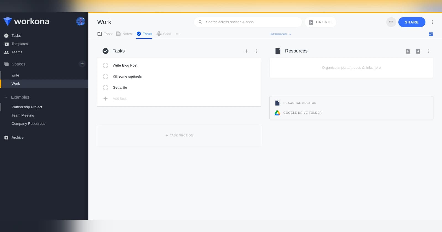The width and height of the screenshot is (442, 232).
Task: Click the Resources quick-create lightning icon
Action: (418, 51)
